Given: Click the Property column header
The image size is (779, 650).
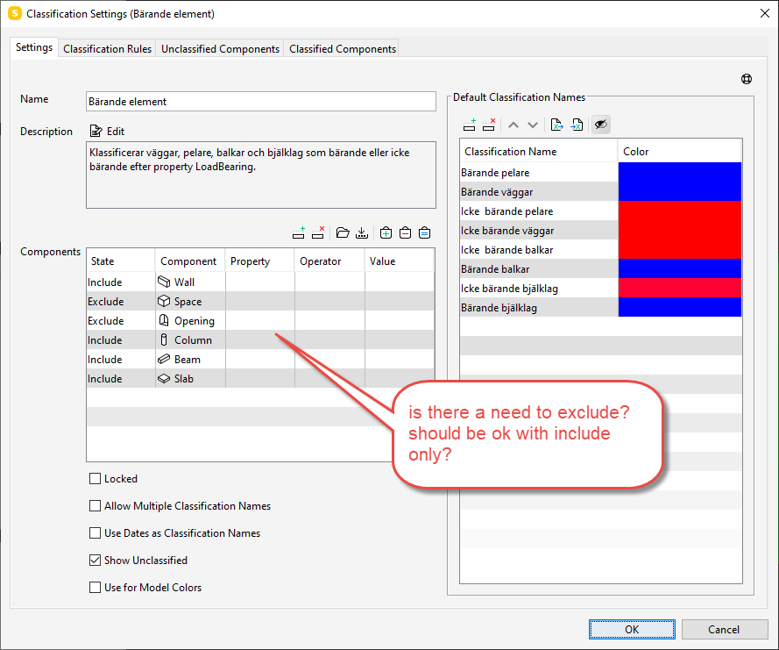Looking at the screenshot, I should 260,261.
